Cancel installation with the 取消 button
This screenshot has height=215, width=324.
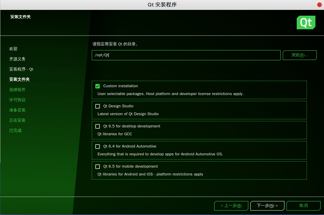pos(303,206)
